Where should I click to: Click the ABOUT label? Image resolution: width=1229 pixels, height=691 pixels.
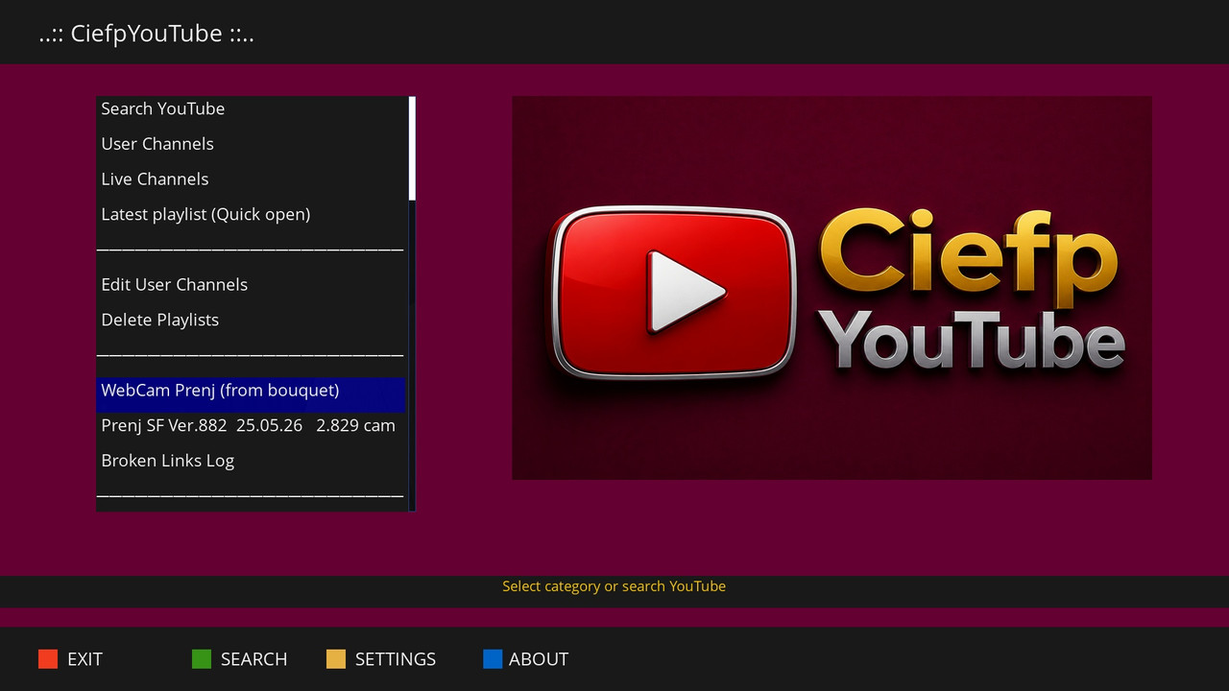[539, 659]
